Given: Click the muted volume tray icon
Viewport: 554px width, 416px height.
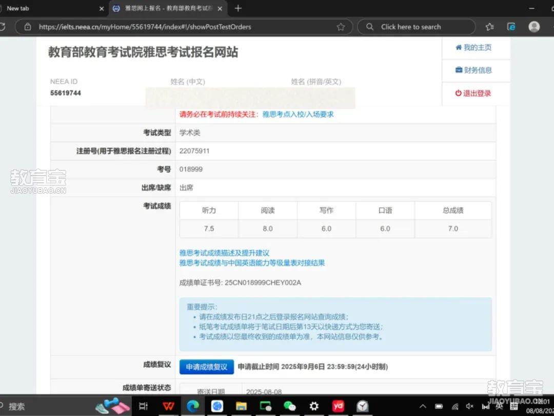Looking at the screenshot, I should (469, 406).
